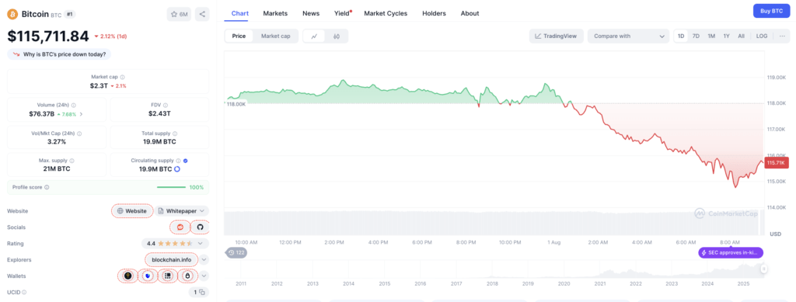796x302 pixels.
Task: Open the black-and-gold wallet icon
Action: pos(127,276)
